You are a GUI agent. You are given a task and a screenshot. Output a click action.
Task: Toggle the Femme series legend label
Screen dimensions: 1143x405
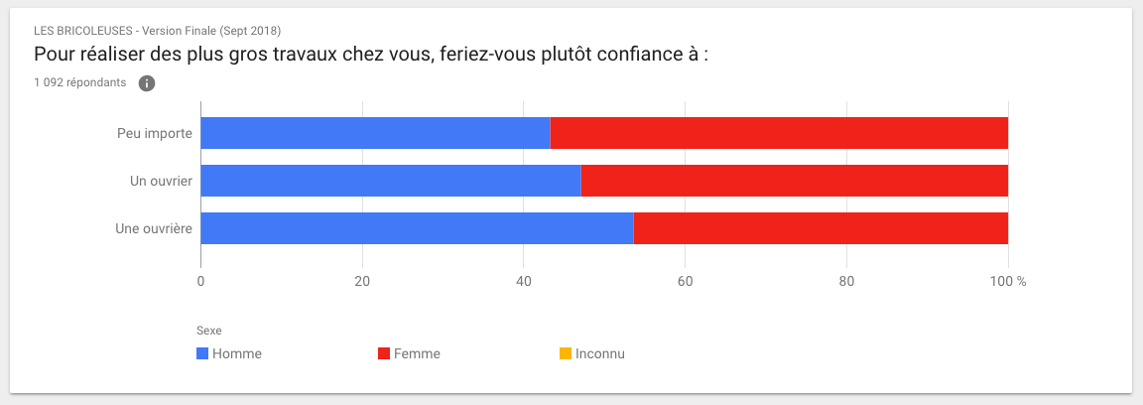(x=417, y=353)
